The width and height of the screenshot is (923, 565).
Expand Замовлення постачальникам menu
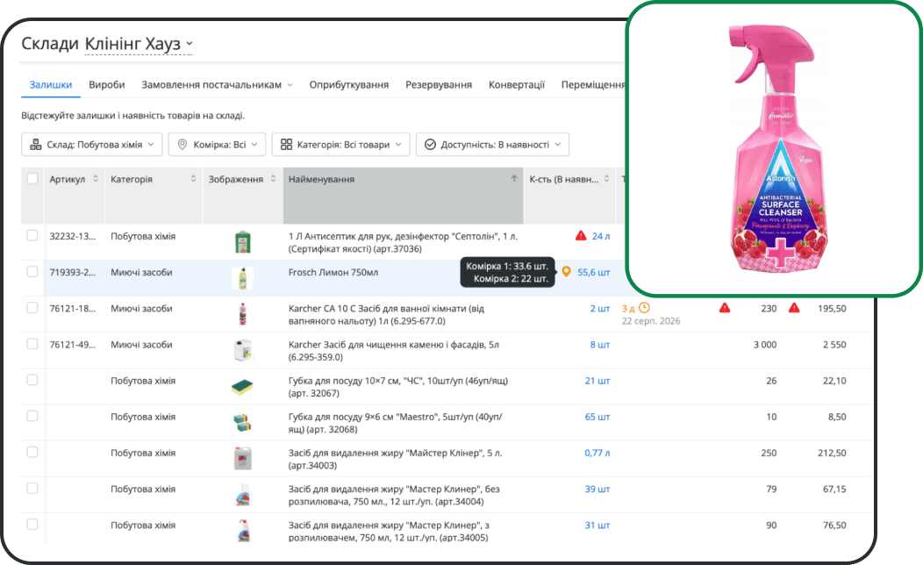pyautogui.click(x=217, y=85)
